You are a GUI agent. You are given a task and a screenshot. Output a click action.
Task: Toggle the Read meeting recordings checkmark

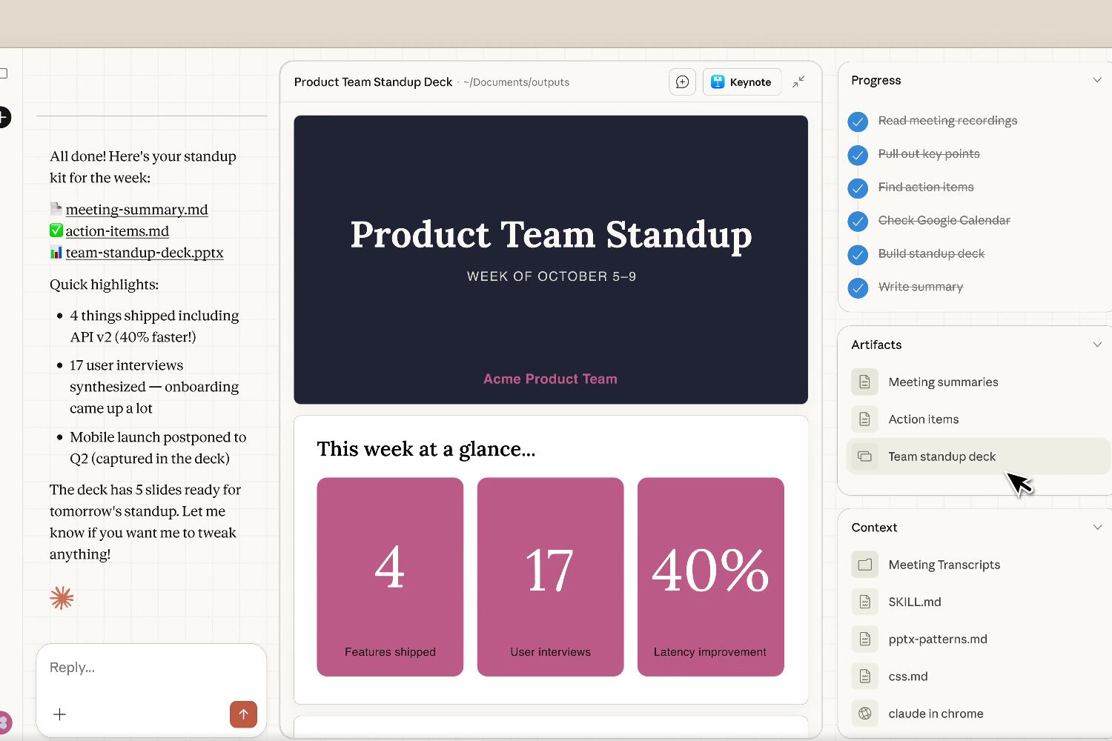[858, 121]
